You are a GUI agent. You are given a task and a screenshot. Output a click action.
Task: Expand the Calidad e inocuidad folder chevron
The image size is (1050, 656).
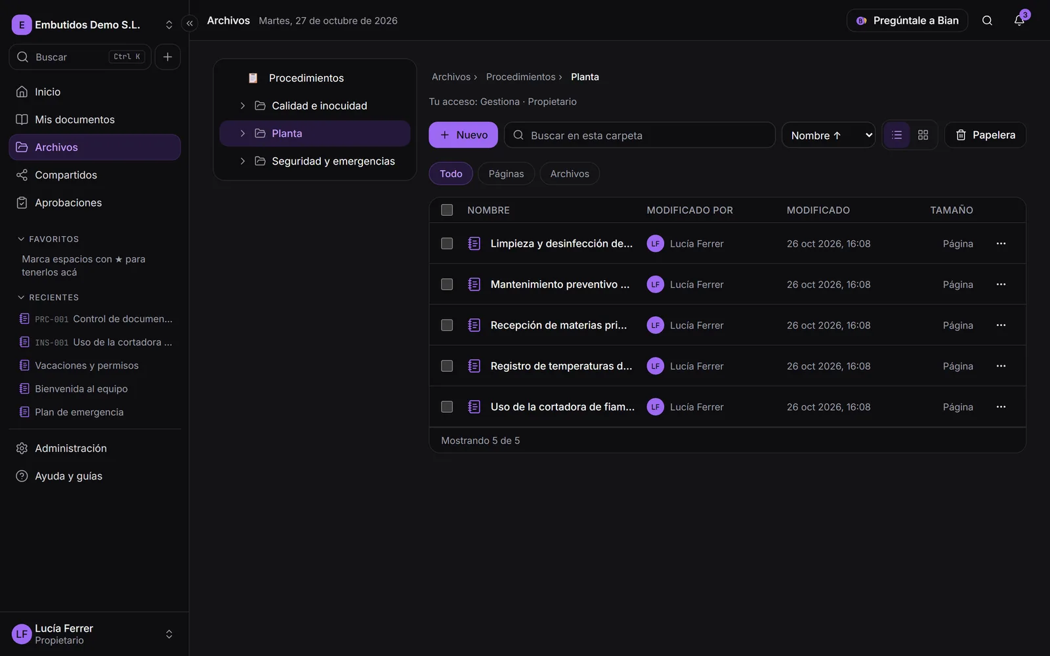242,106
